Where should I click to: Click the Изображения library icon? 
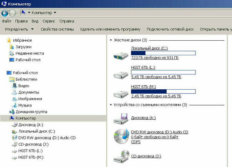[15, 99]
